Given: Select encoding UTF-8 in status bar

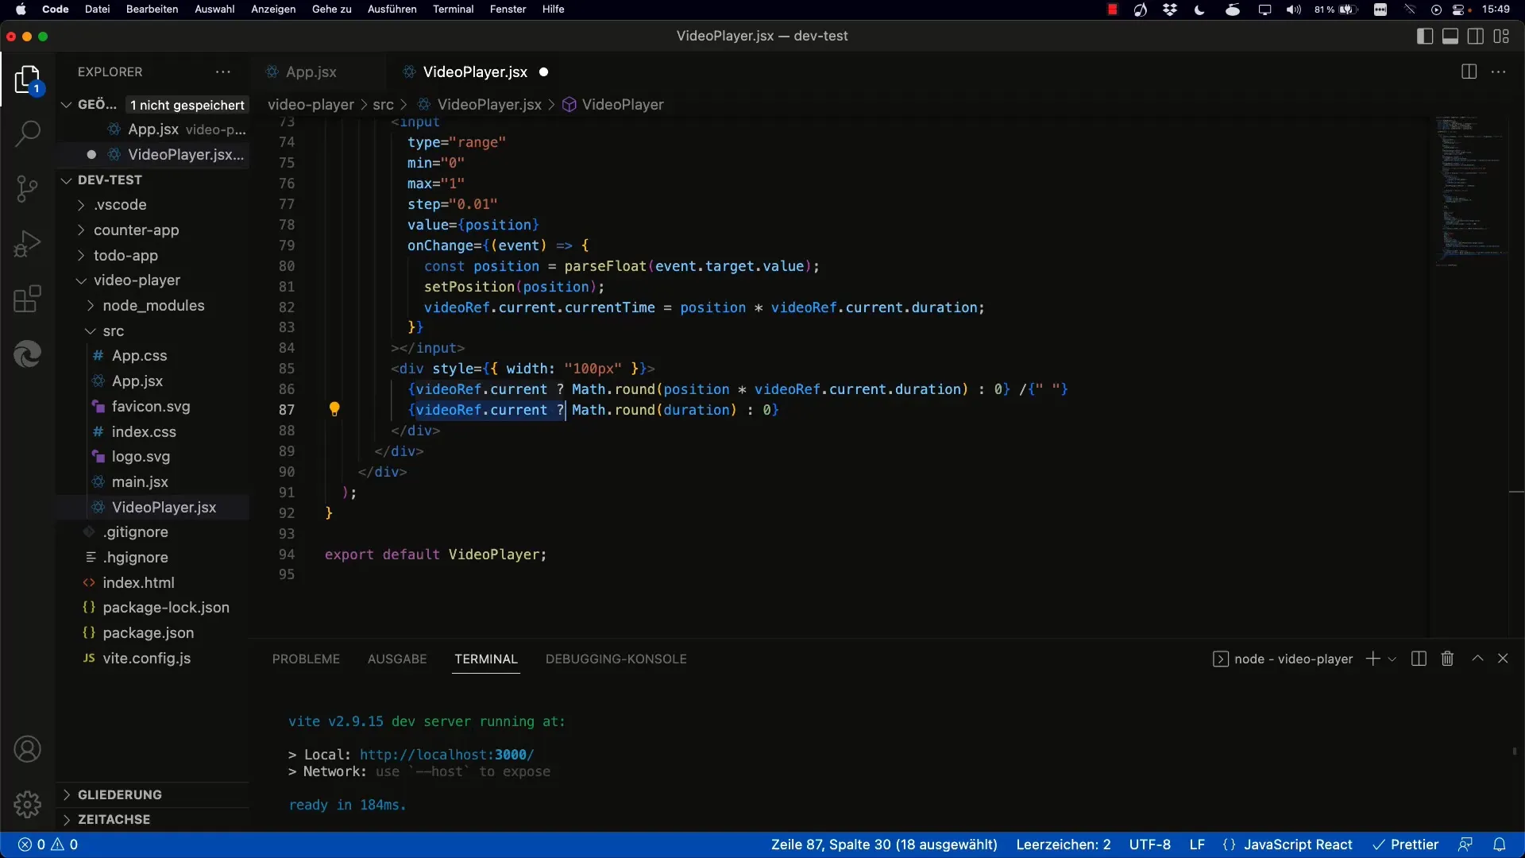Looking at the screenshot, I should click(x=1150, y=844).
